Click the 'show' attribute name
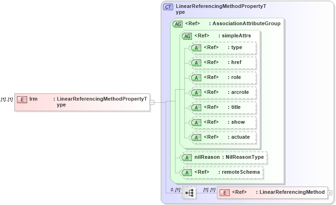 [x=238, y=122]
